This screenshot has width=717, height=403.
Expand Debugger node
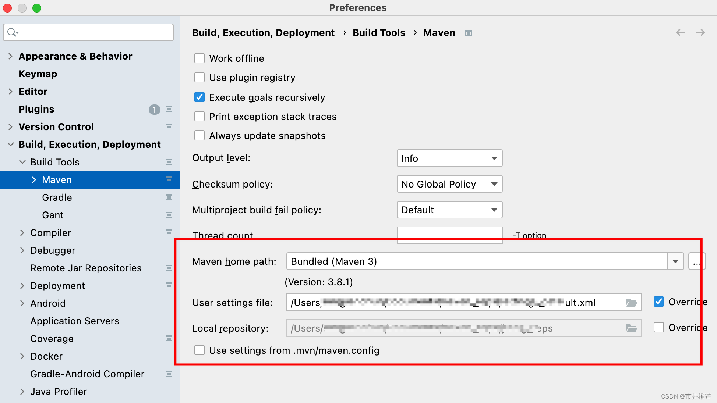pos(22,250)
